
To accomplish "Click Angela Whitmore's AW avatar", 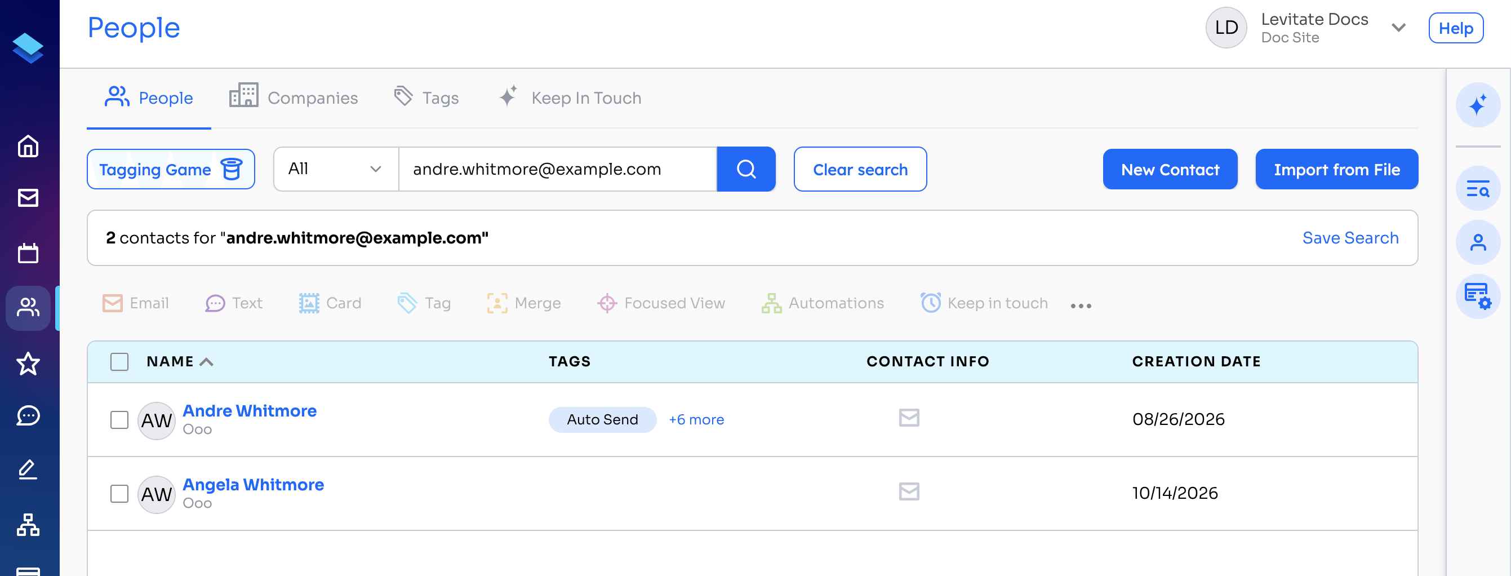I will 156,494.
